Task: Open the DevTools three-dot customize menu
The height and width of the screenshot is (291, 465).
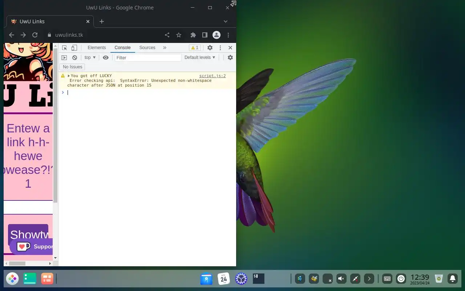Action: (x=220, y=48)
